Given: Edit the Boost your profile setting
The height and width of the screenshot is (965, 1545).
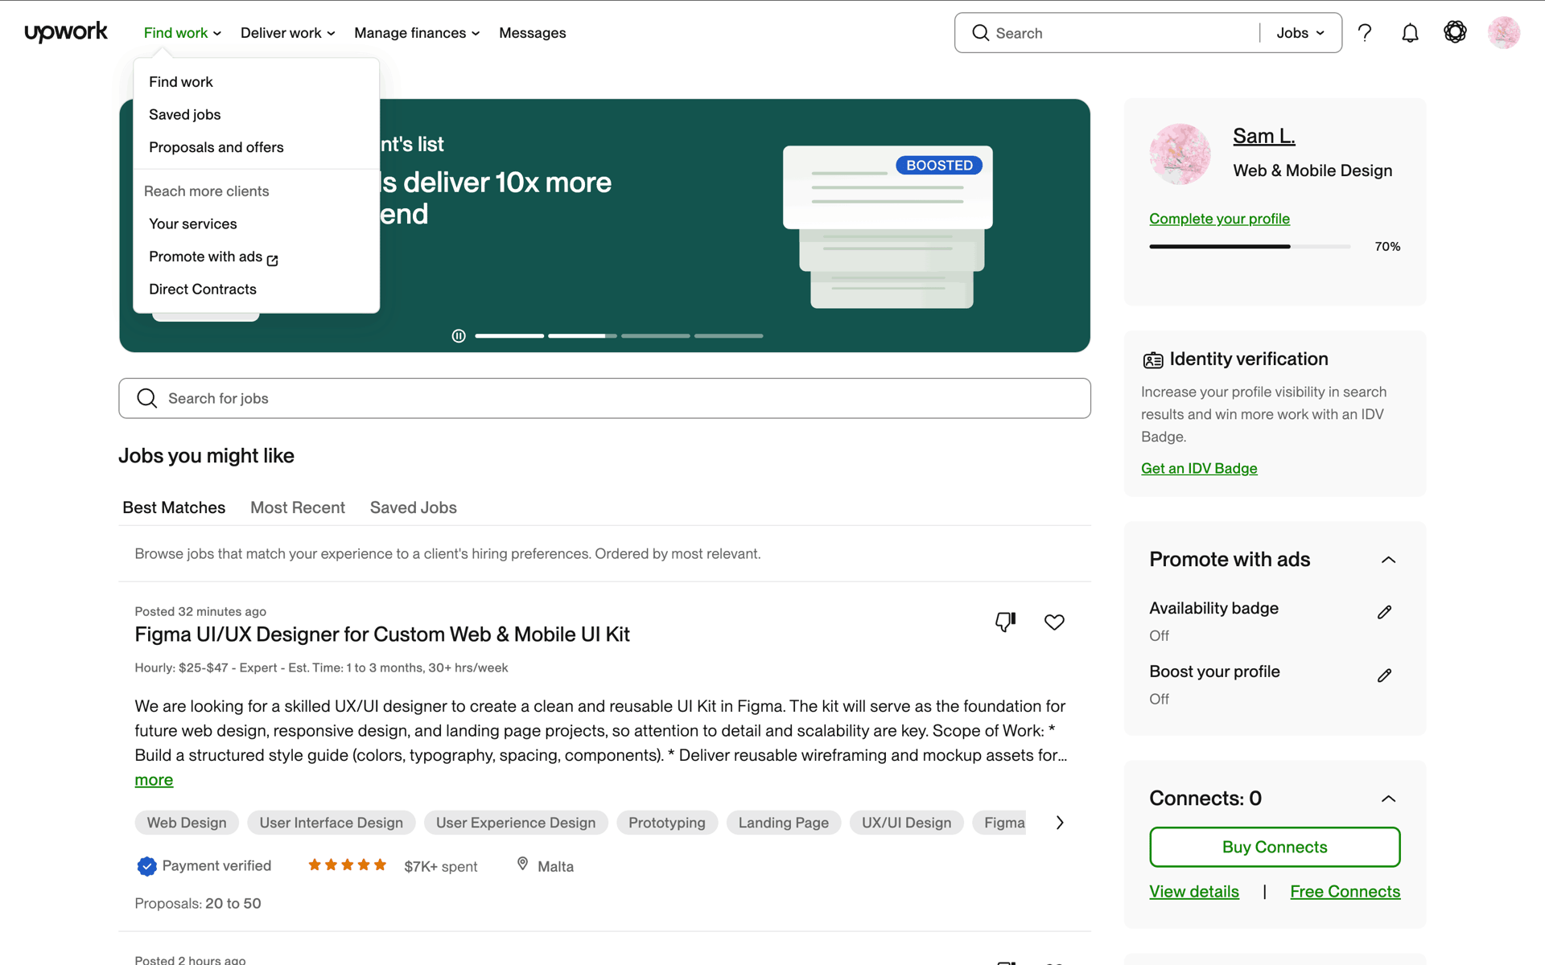Looking at the screenshot, I should tap(1384, 675).
